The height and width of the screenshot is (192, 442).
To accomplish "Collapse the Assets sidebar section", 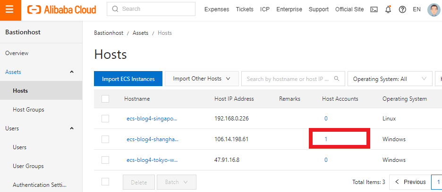I will [x=72, y=72].
